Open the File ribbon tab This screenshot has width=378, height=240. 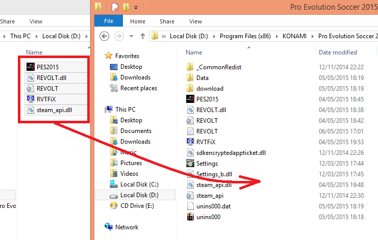[109, 21]
